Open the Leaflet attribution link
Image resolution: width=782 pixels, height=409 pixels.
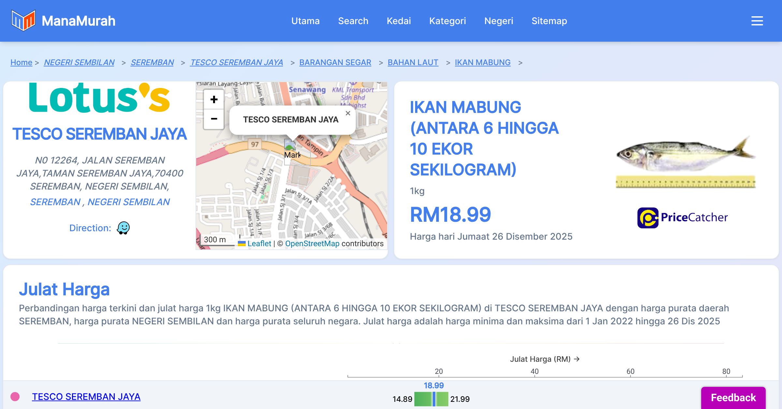pos(259,244)
